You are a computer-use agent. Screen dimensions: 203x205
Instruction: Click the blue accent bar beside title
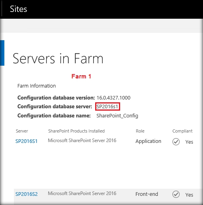coord(2,53)
